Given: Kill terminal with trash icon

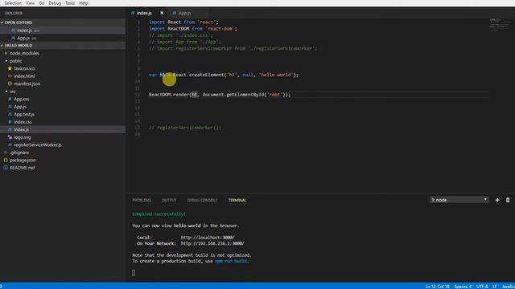Looking at the screenshot, I should tap(508, 200).
